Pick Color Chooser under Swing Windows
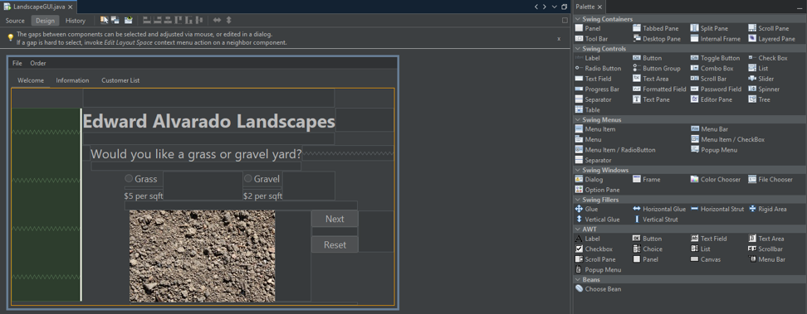 click(716, 179)
